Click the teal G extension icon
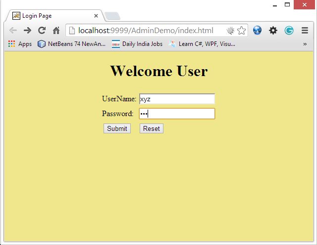Screen dimensions: 317x245 point(289,31)
